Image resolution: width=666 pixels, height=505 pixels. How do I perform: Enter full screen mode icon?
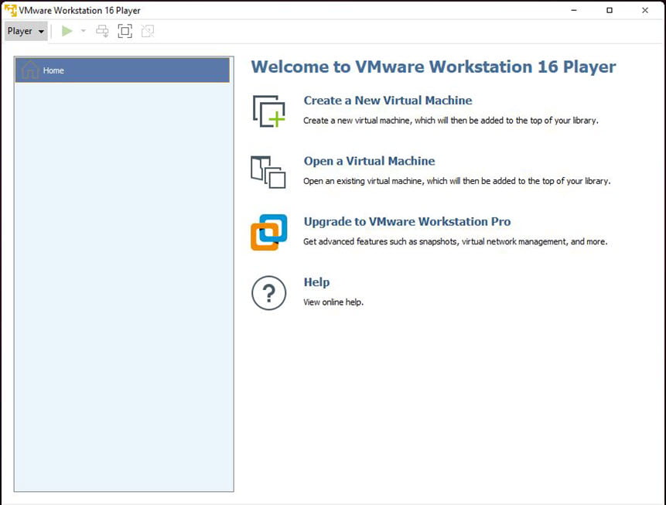[125, 31]
